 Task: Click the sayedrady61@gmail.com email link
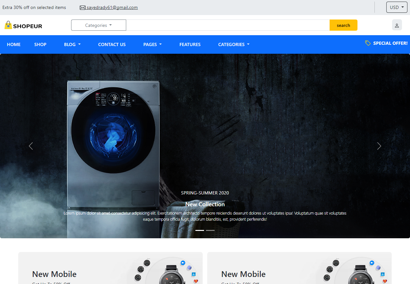point(112,8)
